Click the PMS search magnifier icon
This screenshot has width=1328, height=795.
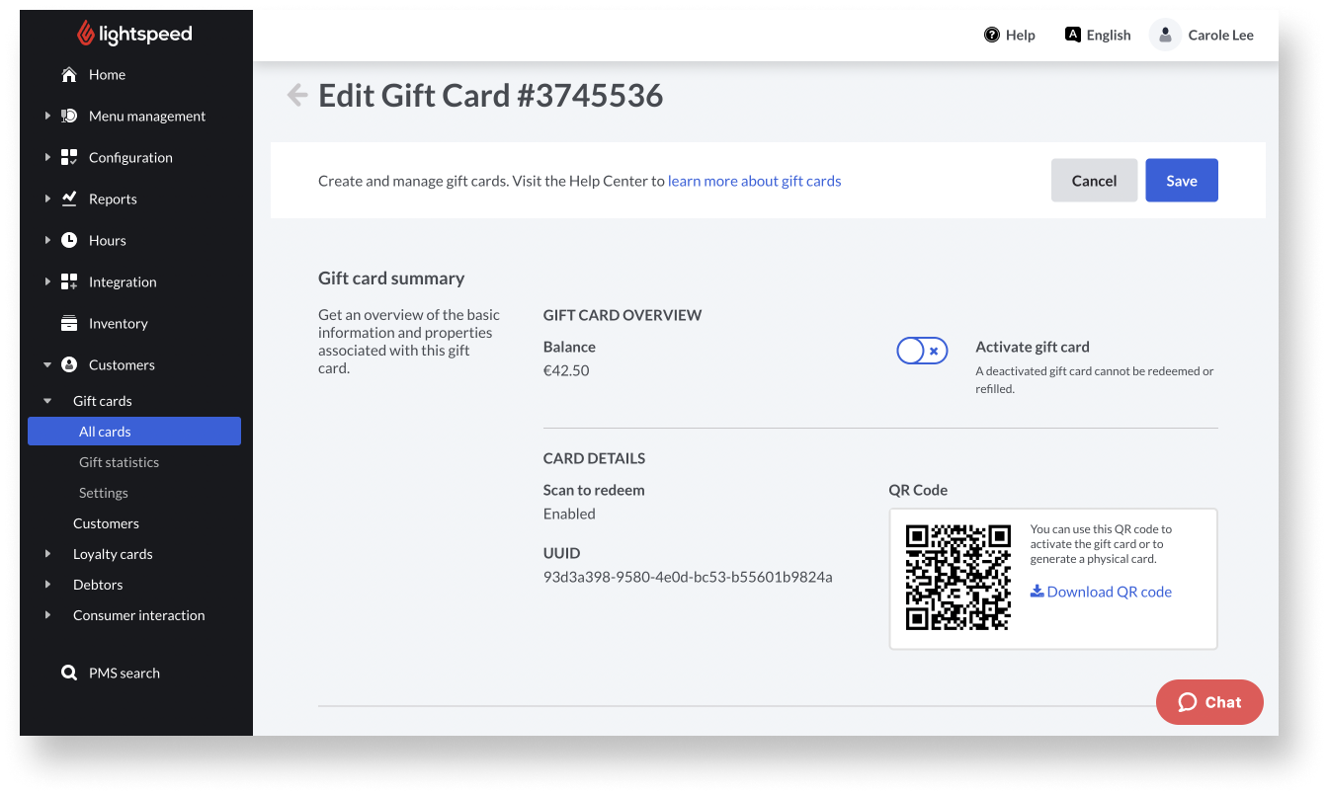point(69,674)
